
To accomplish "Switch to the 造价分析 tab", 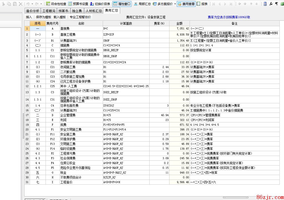I will [33, 11].
